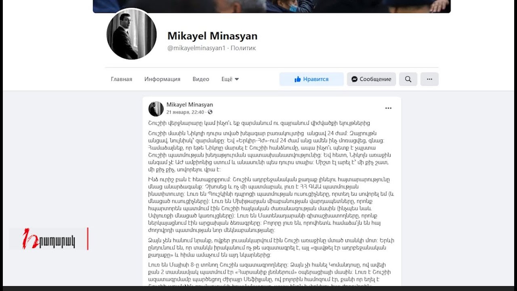Switch to the Главная tab
This screenshot has height=291, width=517.
coord(122,79)
